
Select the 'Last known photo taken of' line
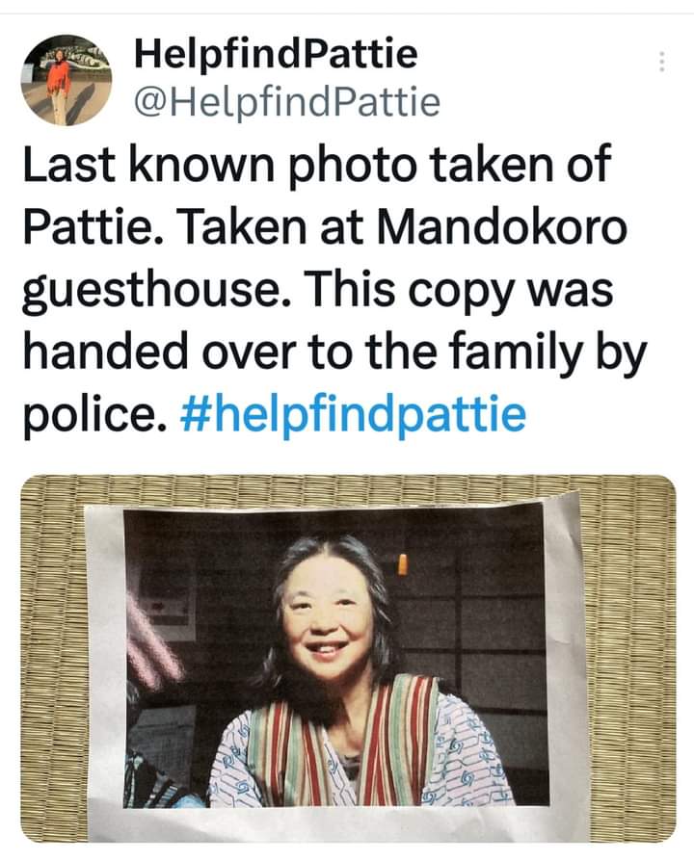[316, 164]
